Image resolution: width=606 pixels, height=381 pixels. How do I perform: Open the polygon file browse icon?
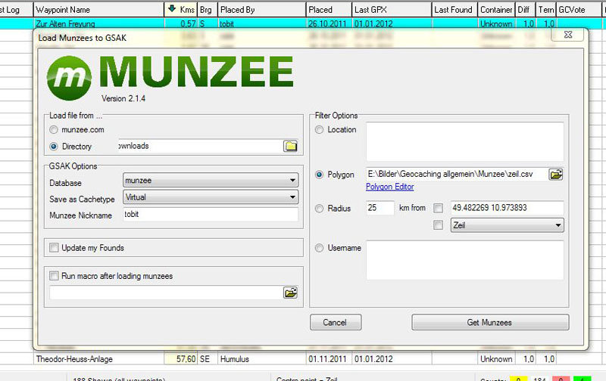click(x=556, y=175)
